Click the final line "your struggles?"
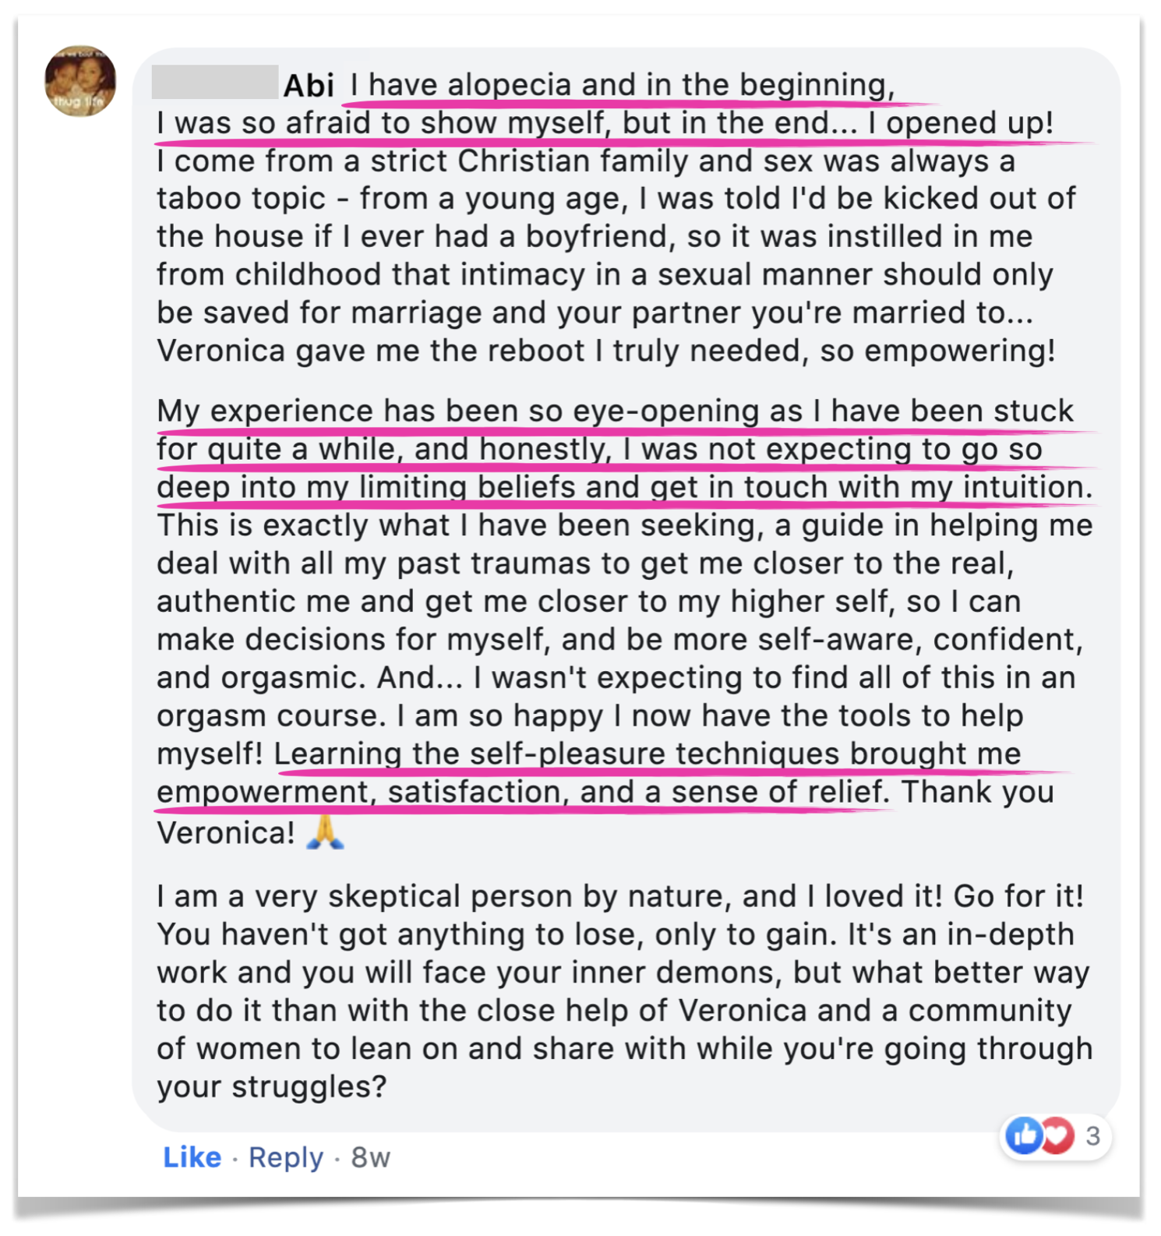The width and height of the screenshot is (1161, 1236). tap(271, 1086)
